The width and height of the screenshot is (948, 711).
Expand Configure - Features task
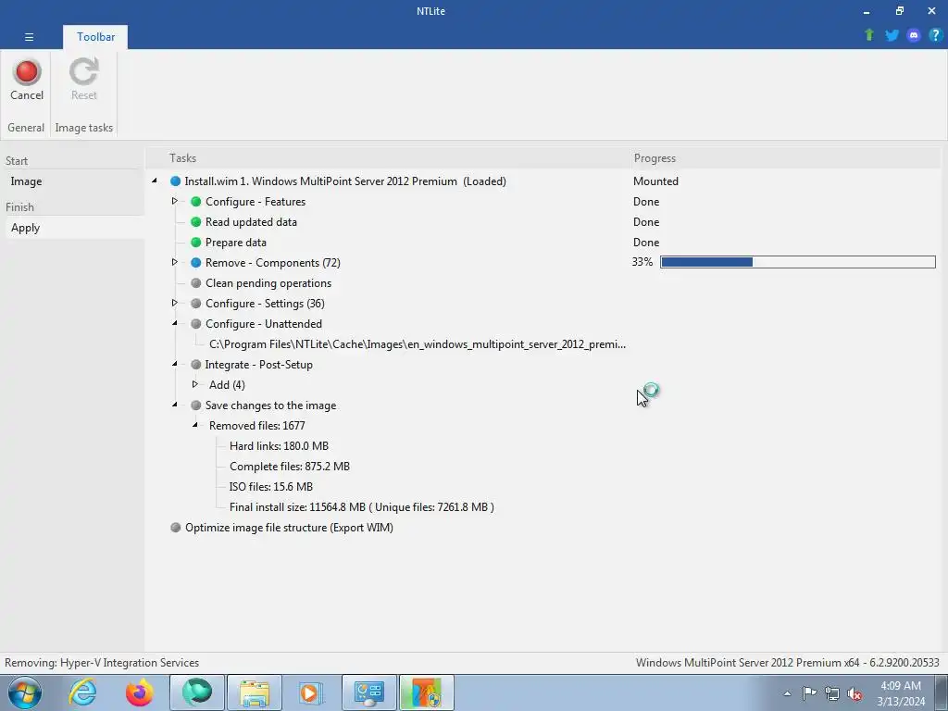[x=175, y=201]
